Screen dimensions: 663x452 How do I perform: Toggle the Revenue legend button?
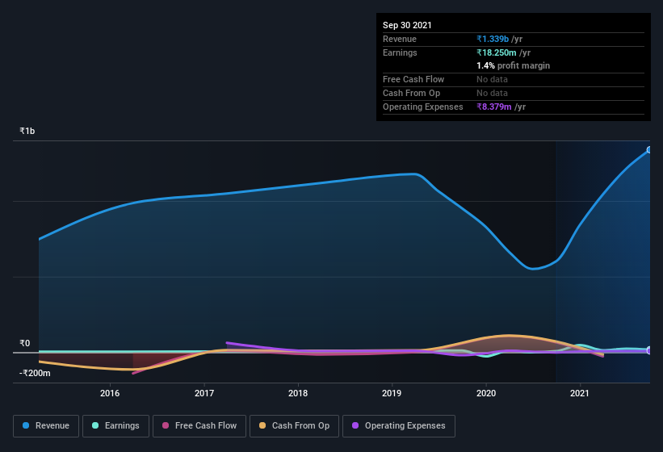46,426
